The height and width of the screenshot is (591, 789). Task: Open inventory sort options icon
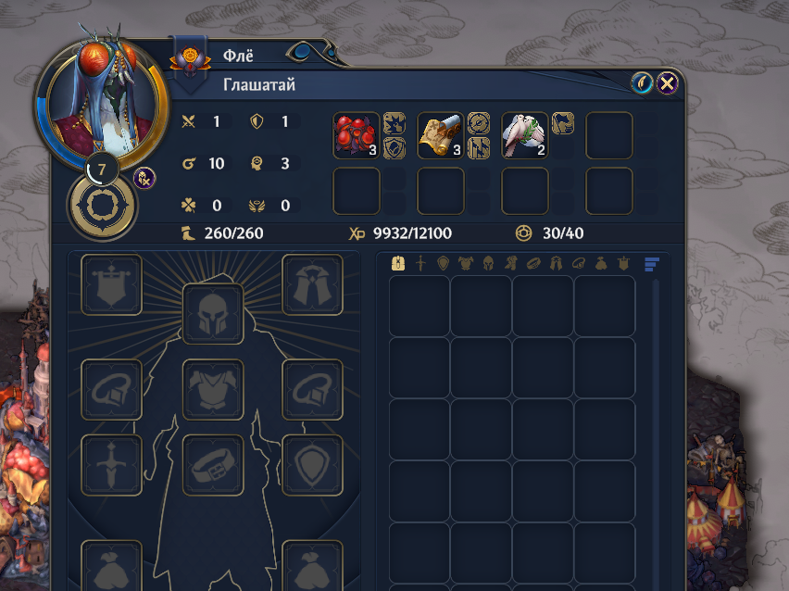click(652, 264)
